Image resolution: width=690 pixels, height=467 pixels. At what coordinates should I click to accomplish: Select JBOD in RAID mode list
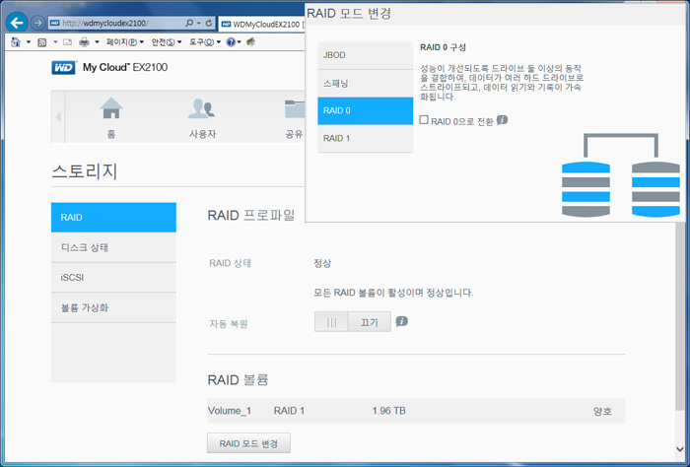pos(366,55)
